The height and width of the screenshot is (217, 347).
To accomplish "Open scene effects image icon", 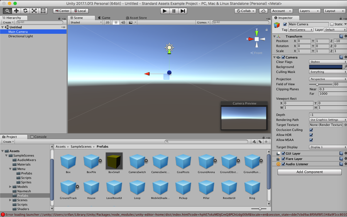I will click(x=131, y=22).
